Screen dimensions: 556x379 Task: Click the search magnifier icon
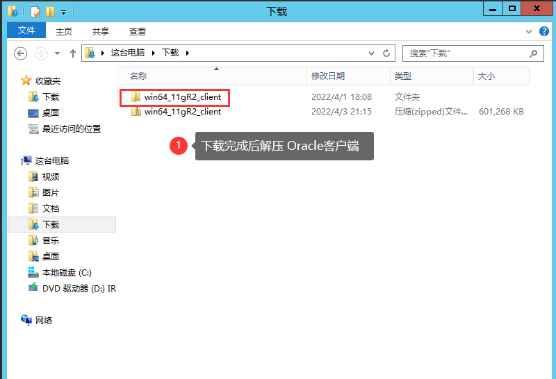pyautogui.click(x=533, y=53)
